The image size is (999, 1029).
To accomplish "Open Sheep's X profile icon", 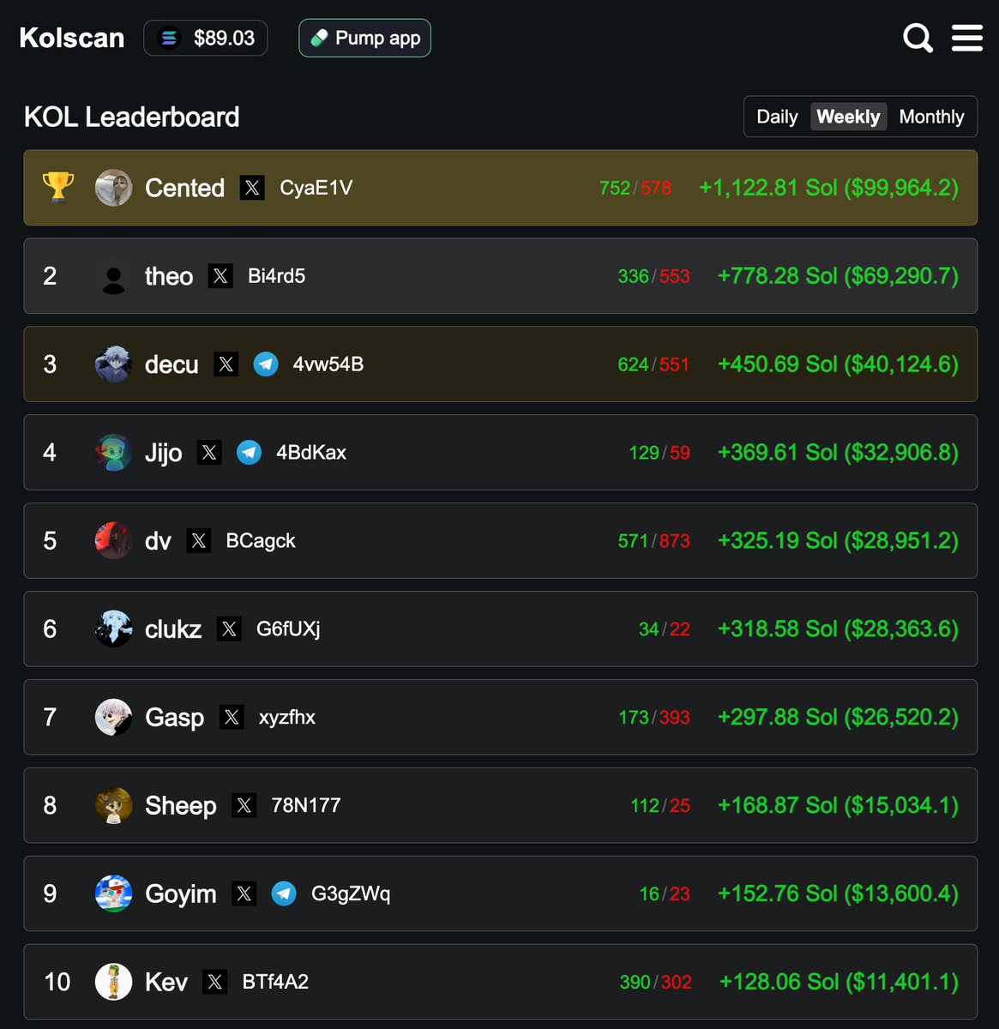I will coord(244,806).
